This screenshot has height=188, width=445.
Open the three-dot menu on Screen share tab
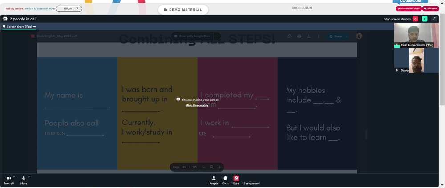point(35,26)
